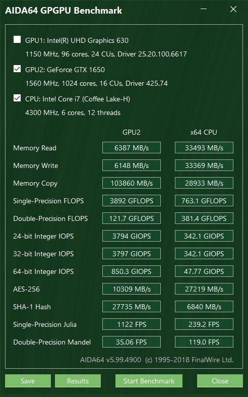
Task: Click GPU2 SHA-1 Hash value 27735 MB/s
Action: pos(132,307)
